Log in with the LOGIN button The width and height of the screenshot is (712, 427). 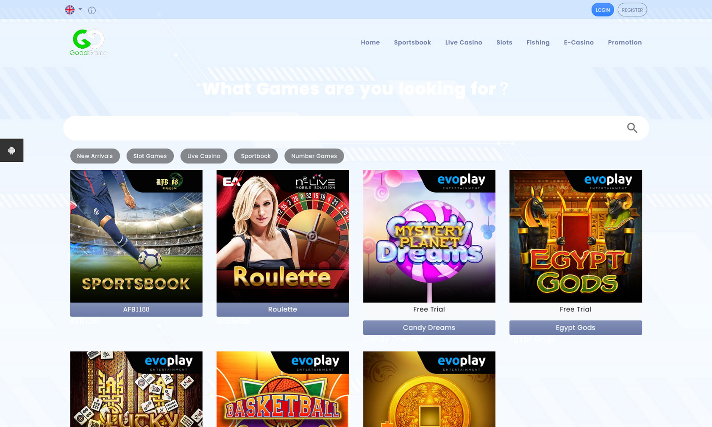click(x=602, y=10)
